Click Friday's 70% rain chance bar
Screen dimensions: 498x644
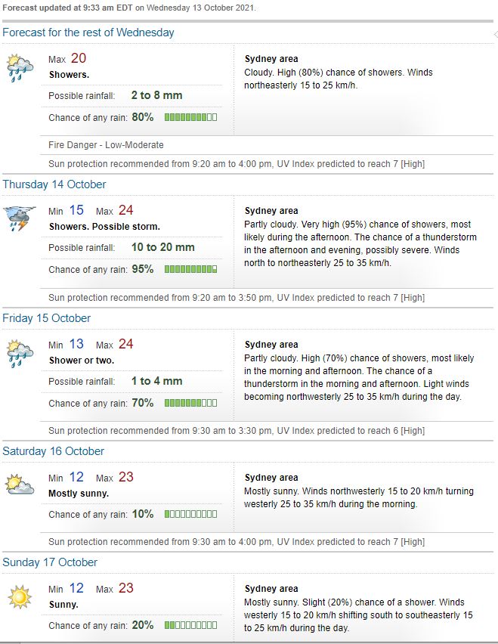(x=190, y=403)
